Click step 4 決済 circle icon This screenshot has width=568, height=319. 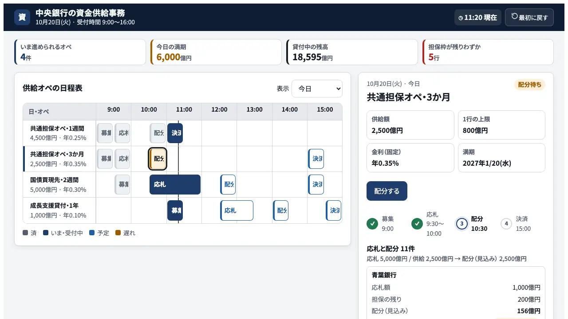[506, 224]
